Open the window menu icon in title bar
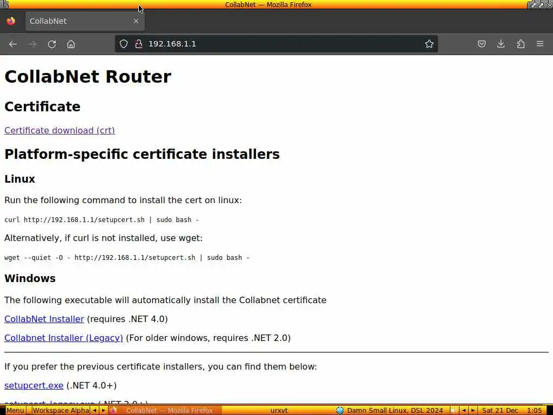 pos(4,4)
